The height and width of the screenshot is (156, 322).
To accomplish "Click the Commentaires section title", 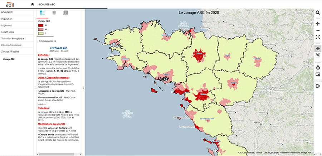I will [48, 41].
